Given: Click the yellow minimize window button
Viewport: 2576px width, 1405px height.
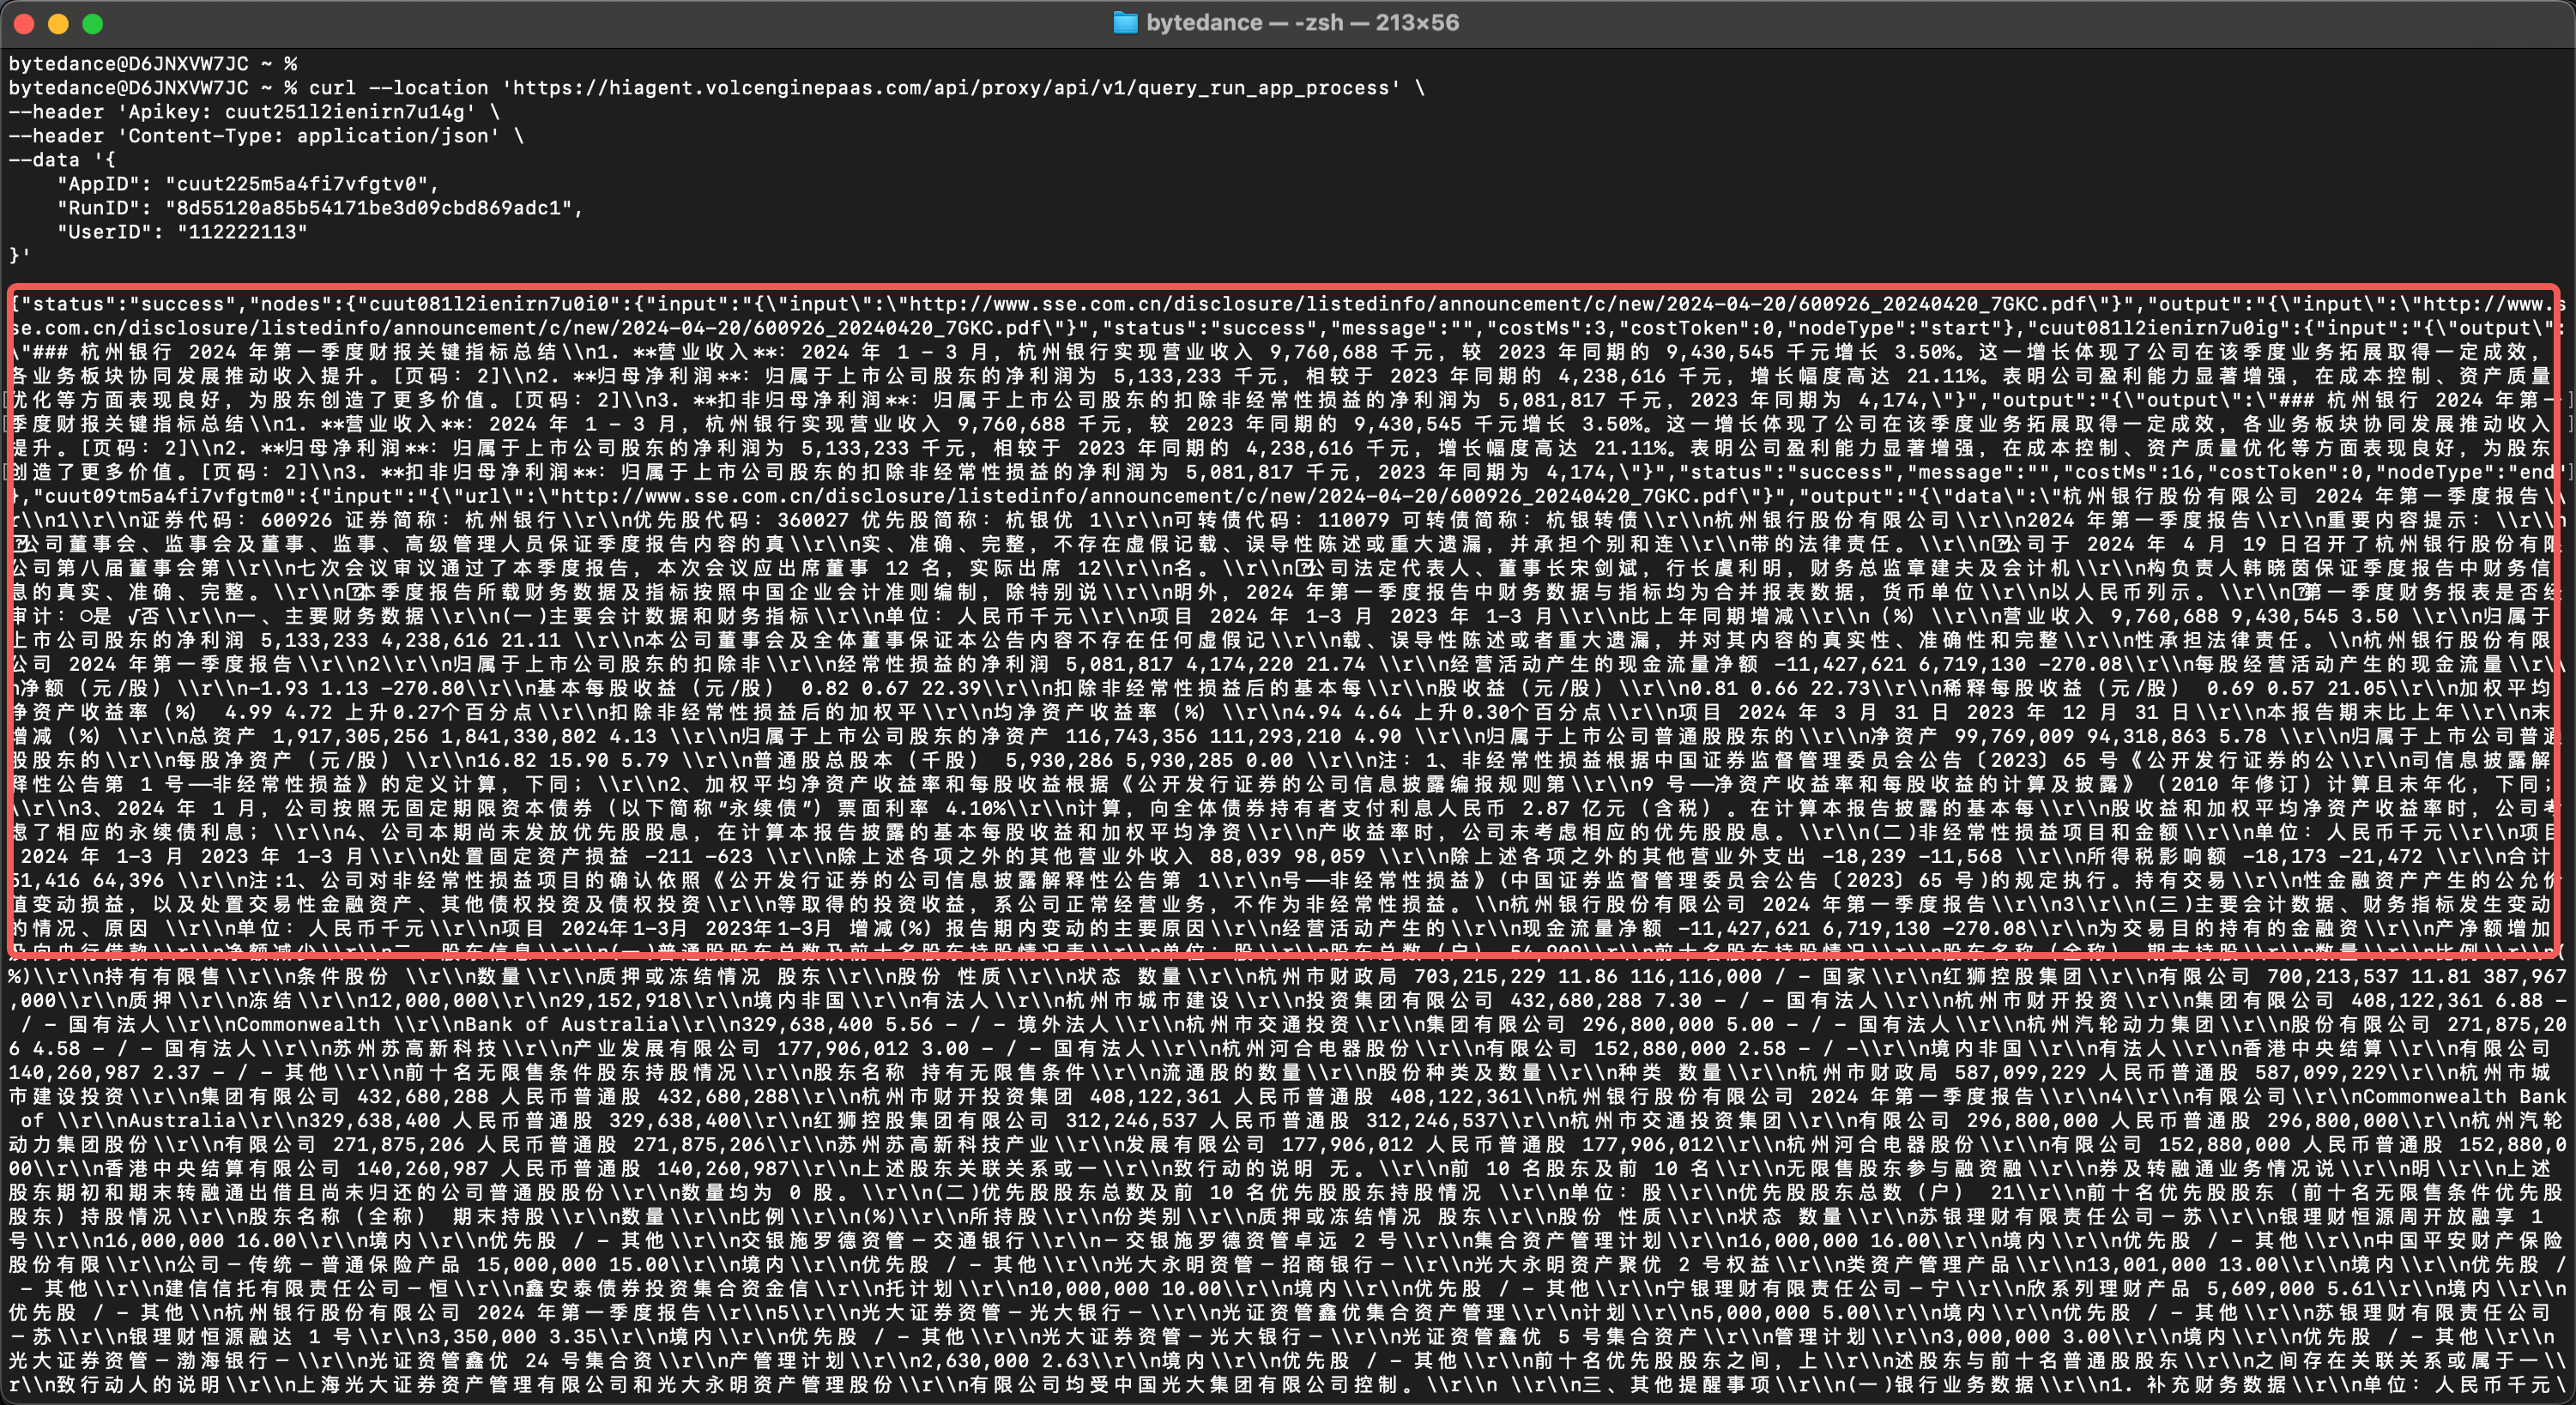Looking at the screenshot, I should pyautogui.click(x=59, y=24).
